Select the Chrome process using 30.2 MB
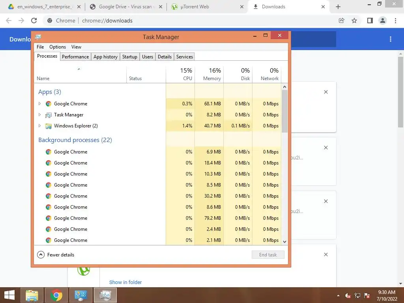The image size is (404, 303). (x=158, y=196)
